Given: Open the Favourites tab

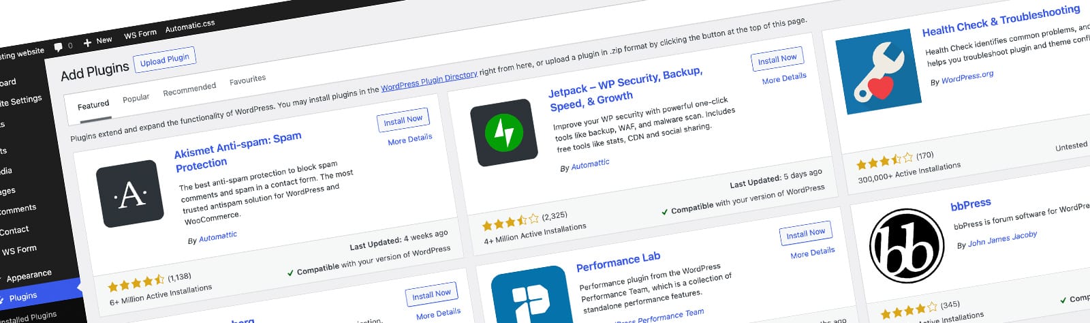Looking at the screenshot, I should click(x=247, y=80).
